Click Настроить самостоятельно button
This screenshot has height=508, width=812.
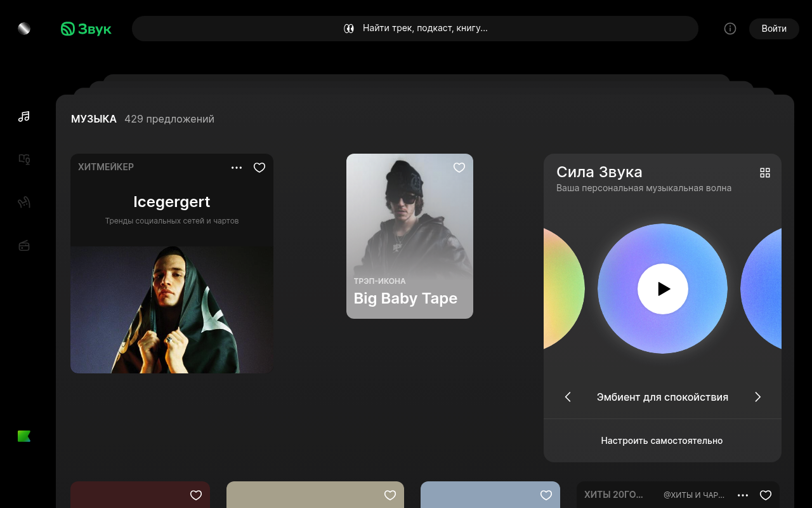click(x=662, y=441)
